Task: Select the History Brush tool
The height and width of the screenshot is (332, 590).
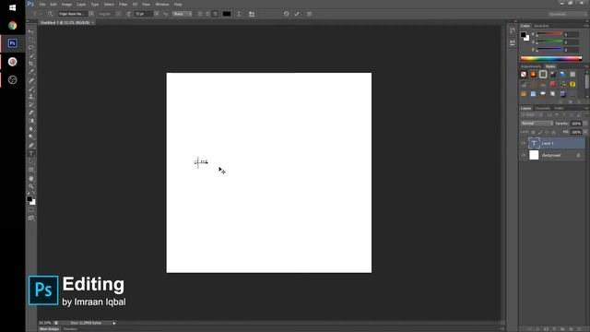Action: [x=31, y=104]
